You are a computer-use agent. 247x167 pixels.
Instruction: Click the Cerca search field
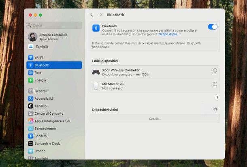click(54, 25)
